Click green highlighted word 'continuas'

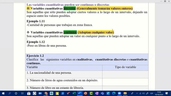(x=70, y=32)
